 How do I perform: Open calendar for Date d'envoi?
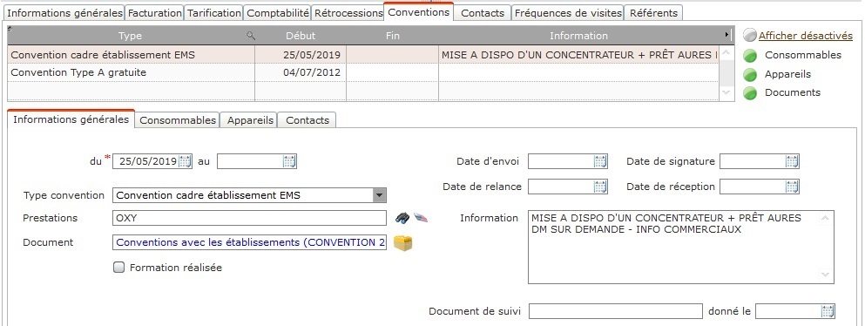(x=601, y=161)
